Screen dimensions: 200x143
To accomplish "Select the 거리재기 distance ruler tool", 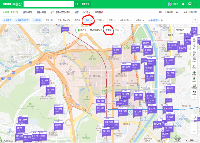I will (194, 66).
